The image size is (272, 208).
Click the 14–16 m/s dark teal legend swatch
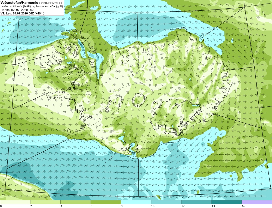(226, 202)
